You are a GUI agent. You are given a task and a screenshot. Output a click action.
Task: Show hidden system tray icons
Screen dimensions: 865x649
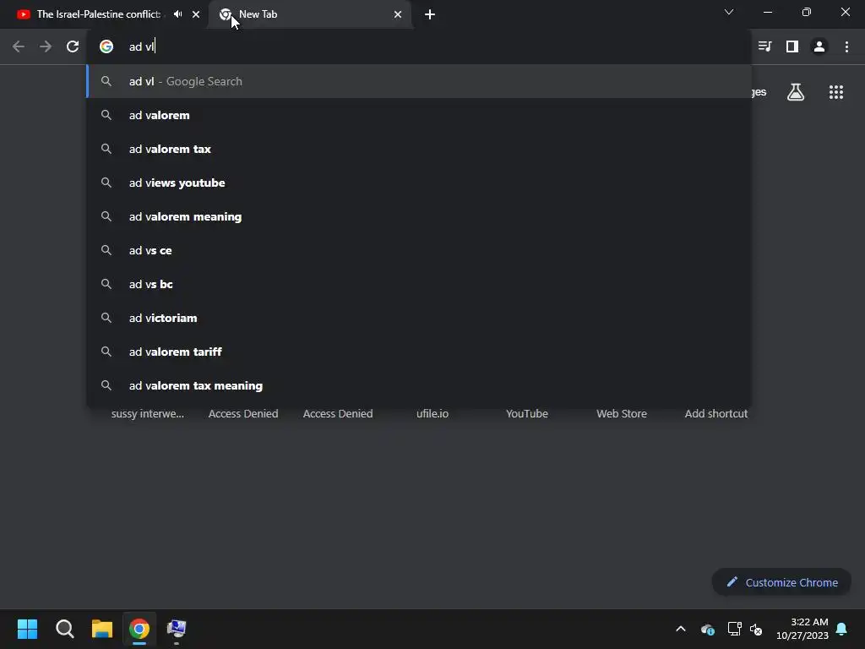(681, 629)
